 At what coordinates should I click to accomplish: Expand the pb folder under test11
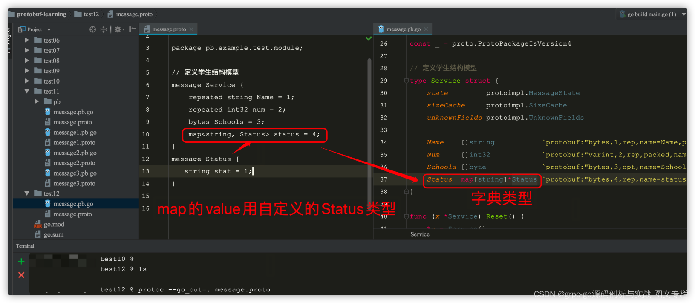pyautogui.click(x=37, y=101)
